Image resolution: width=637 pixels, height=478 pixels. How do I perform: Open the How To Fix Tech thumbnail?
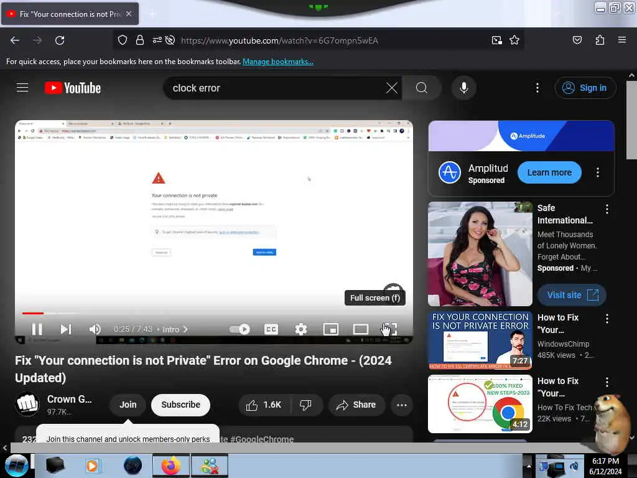[x=480, y=403]
